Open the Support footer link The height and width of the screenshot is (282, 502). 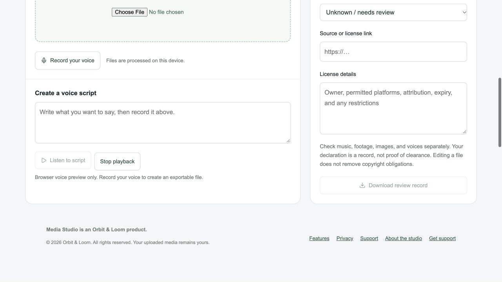[x=369, y=239]
